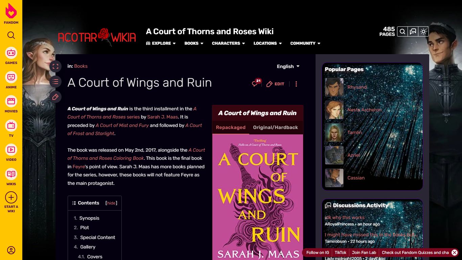The width and height of the screenshot is (462, 260).
Task: Click Check out Fandom Quizzes
Action: 415,253
